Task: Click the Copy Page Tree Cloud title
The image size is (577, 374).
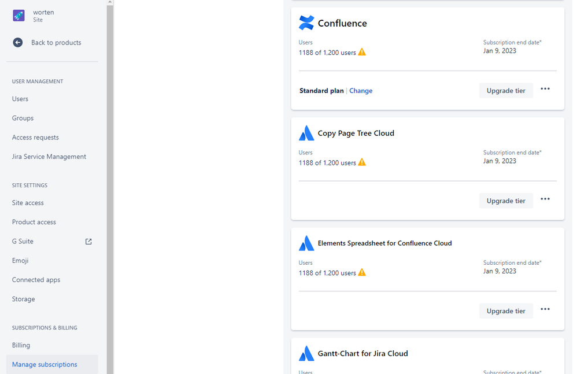Action: [x=356, y=133]
